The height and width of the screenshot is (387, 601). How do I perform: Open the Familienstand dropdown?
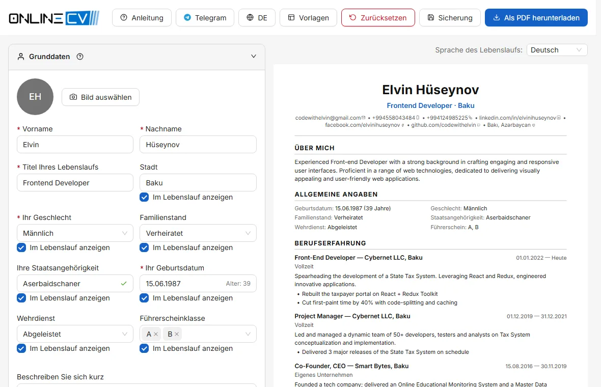198,233
